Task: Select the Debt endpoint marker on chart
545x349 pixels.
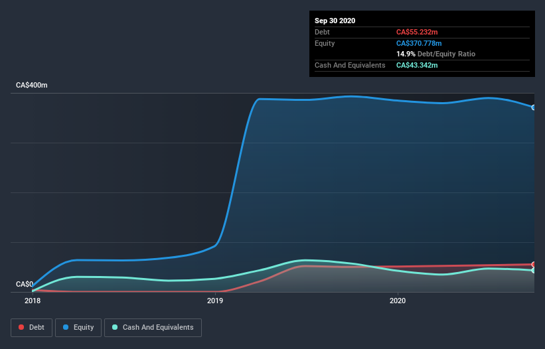Action: (534, 265)
